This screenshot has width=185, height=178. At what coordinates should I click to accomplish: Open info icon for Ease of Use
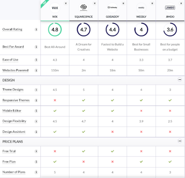[x=36, y=60]
